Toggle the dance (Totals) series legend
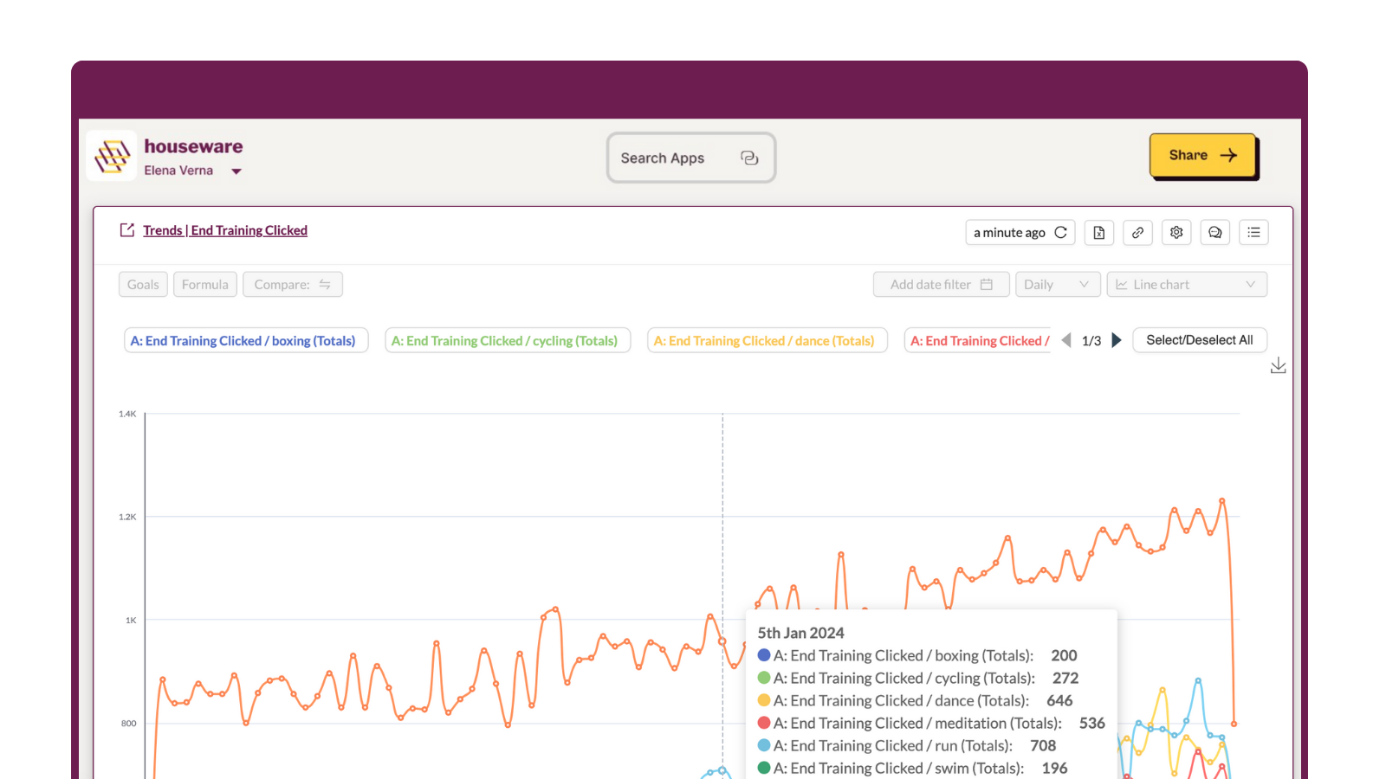 767,341
